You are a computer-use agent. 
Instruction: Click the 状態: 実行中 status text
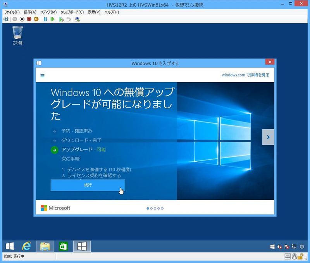tap(14, 256)
